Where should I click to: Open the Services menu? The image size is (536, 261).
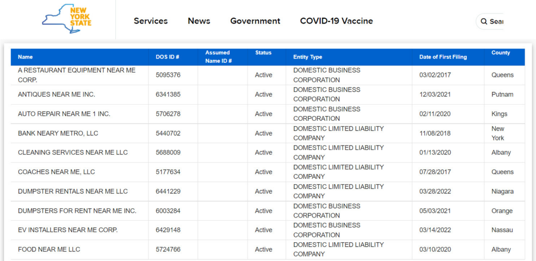(151, 21)
